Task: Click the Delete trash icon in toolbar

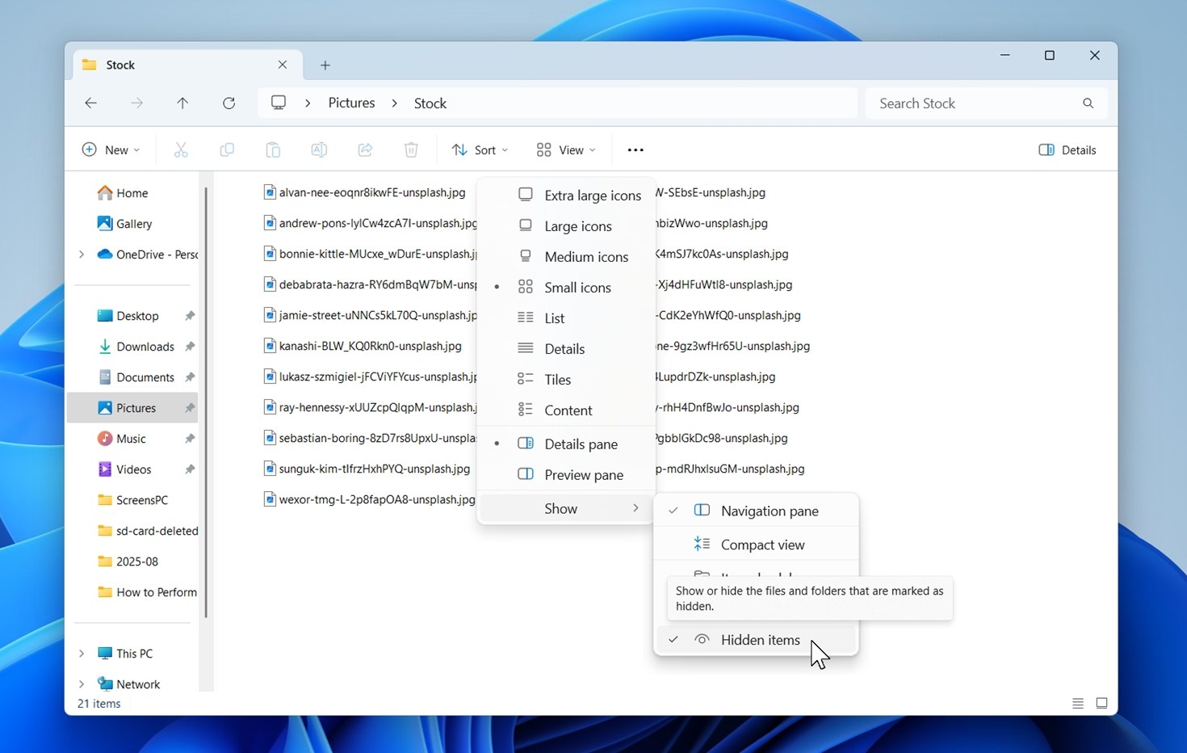Action: 411,150
